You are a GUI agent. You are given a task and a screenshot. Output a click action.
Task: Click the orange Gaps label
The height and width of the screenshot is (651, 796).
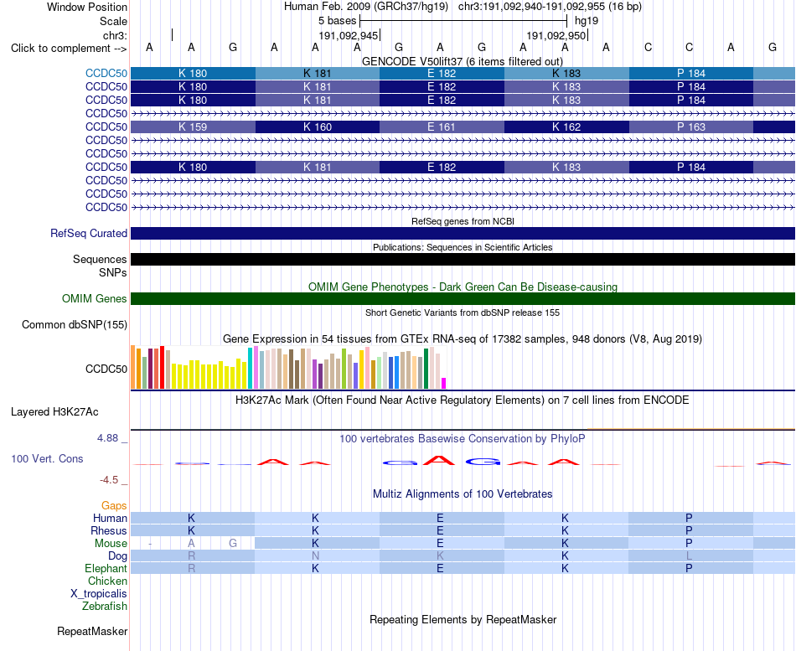(x=114, y=505)
